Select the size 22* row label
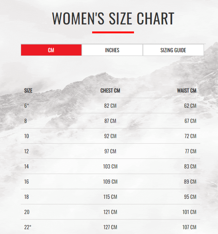 [28, 227]
